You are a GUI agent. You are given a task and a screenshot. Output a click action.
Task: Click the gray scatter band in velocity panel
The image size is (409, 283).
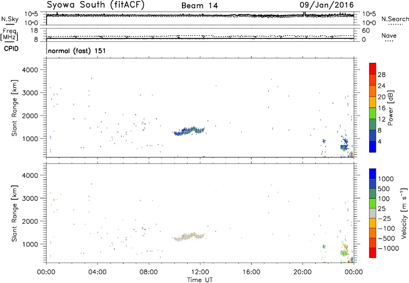click(x=189, y=237)
